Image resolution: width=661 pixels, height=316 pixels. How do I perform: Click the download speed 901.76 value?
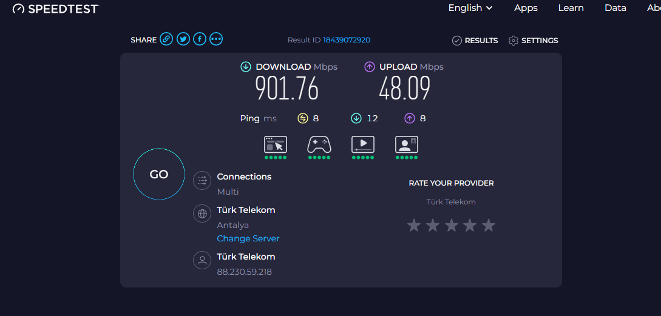pos(287,89)
